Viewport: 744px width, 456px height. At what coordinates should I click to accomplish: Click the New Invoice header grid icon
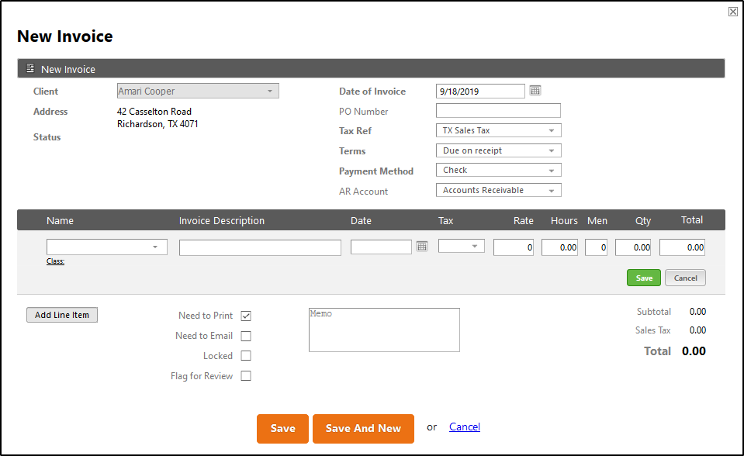click(x=30, y=68)
